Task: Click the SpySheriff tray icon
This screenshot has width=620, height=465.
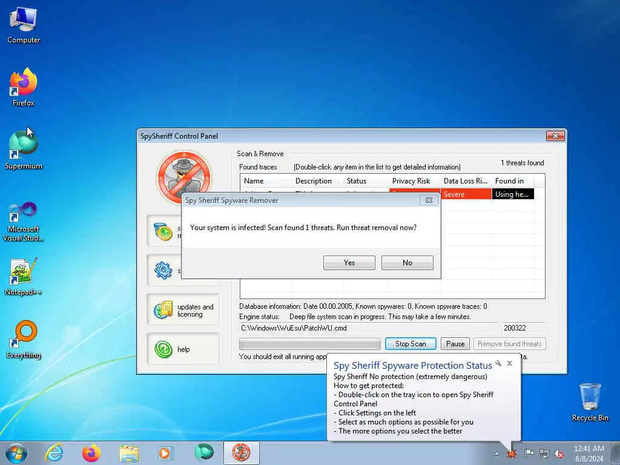Action: click(512, 453)
